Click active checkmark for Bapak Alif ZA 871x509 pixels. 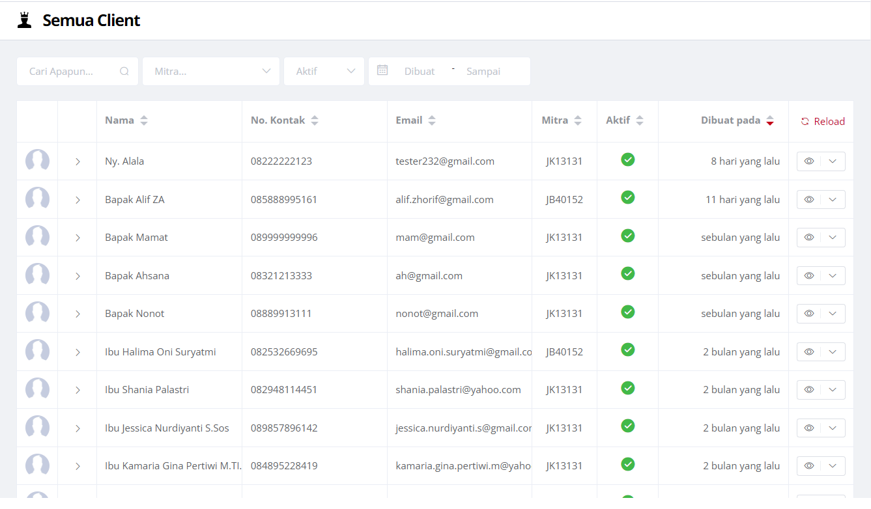[628, 197]
